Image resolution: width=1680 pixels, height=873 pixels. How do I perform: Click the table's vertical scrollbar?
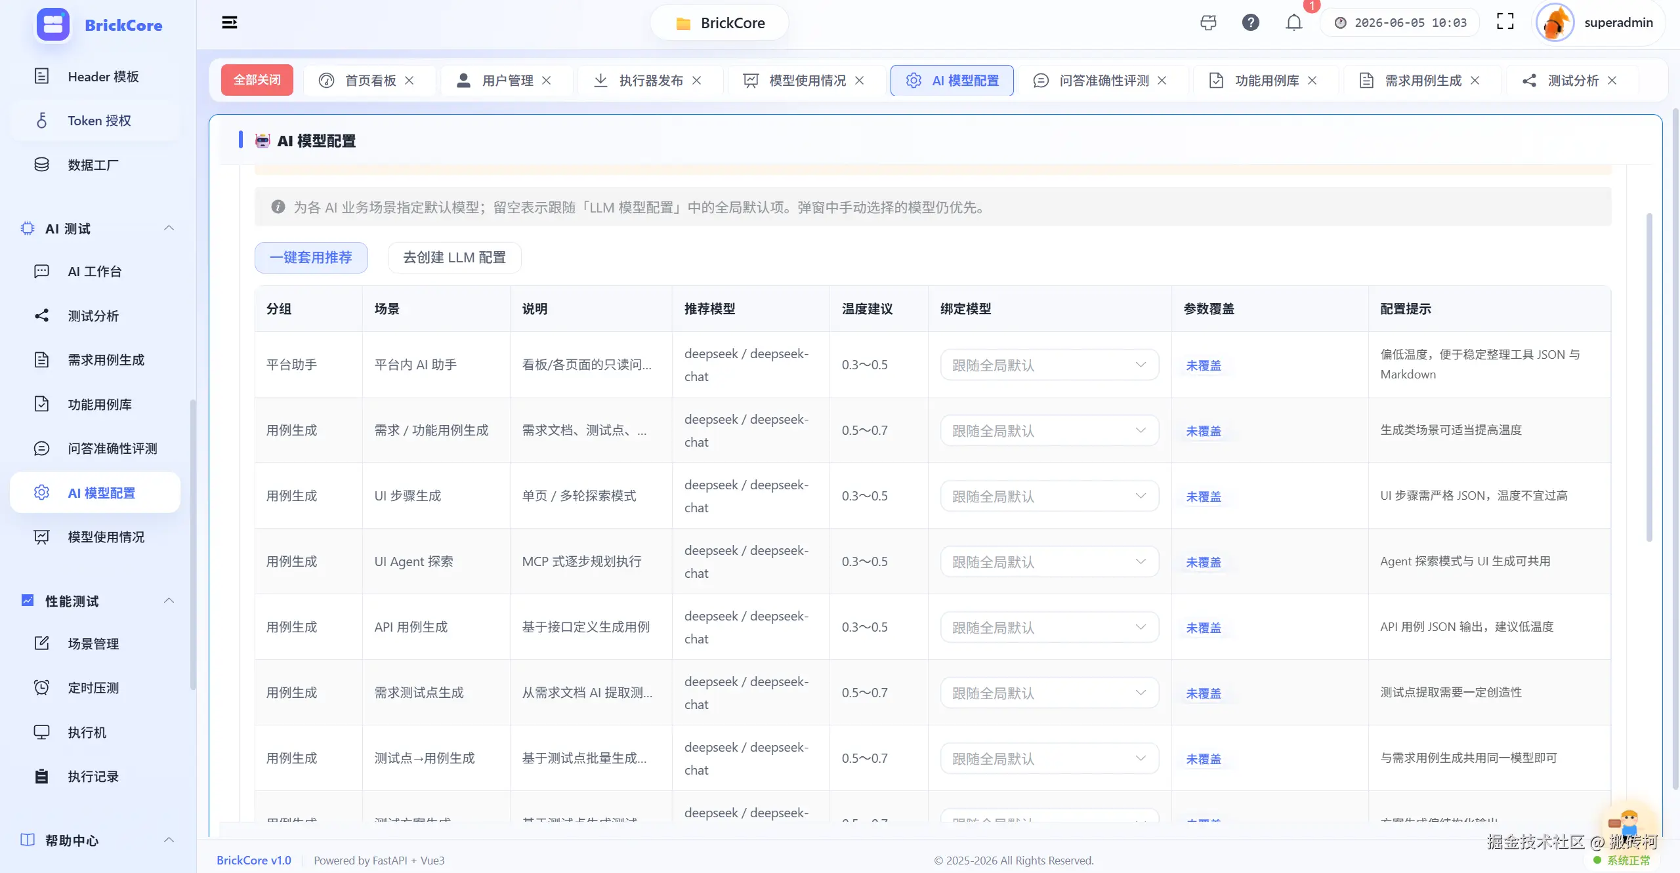(x=1649, y=377)
